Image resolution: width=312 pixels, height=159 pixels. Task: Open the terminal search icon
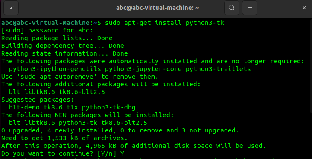(x=232, y=8)
